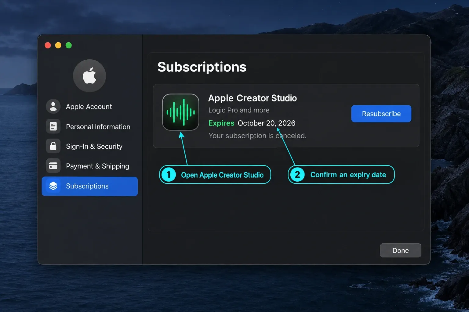Open Sign-In & Security settings
This screenshot has height=312, width=469.
[x=90, y=146]
